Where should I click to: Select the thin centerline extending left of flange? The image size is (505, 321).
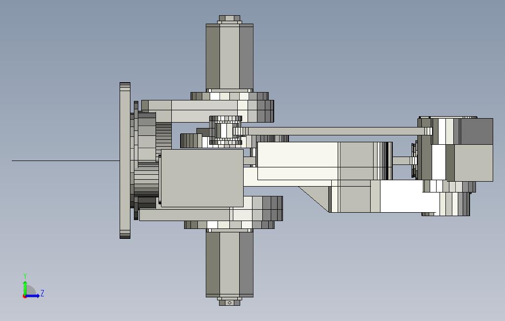coord(65,160)
